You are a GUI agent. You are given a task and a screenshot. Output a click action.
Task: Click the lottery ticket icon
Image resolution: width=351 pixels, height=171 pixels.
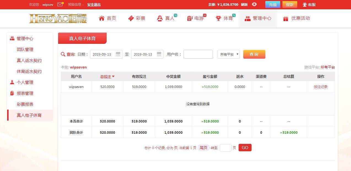pos(131,18)
